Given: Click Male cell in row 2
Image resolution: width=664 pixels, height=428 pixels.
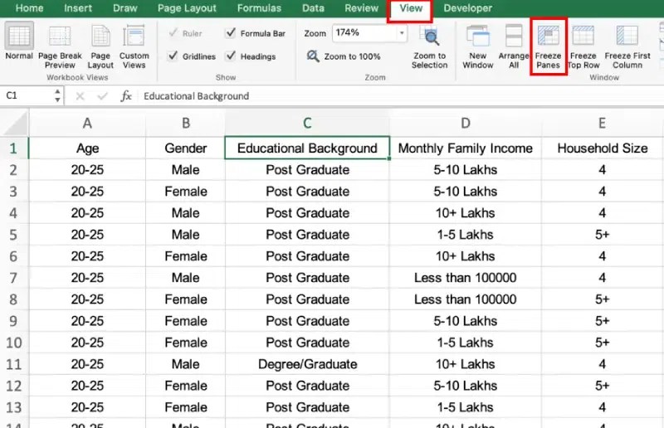Looking at the screenshot, I should pyautogui.click(x=185, y=170).
